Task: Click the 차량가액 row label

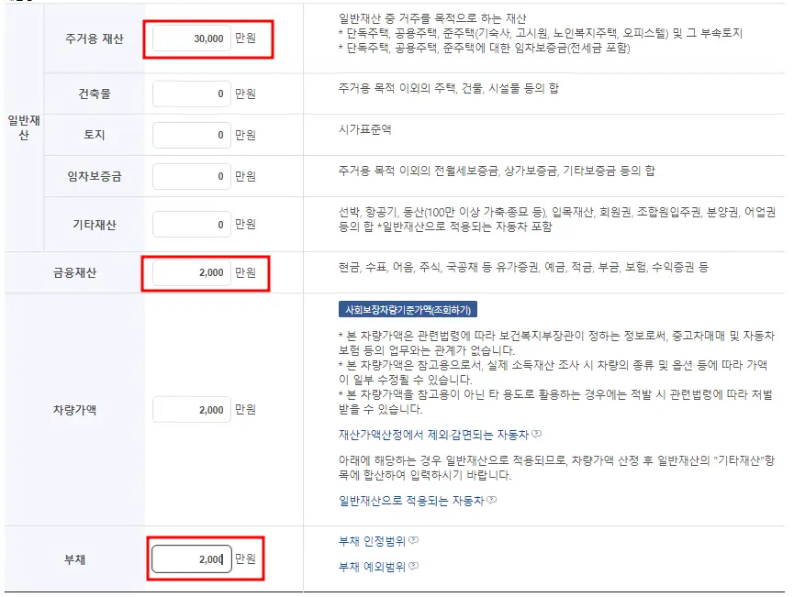Action: (73, 409)
